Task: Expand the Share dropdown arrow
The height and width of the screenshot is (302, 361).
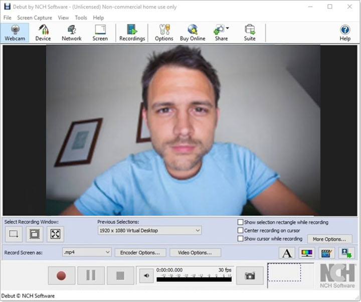Action: click(x=227, y=28)
